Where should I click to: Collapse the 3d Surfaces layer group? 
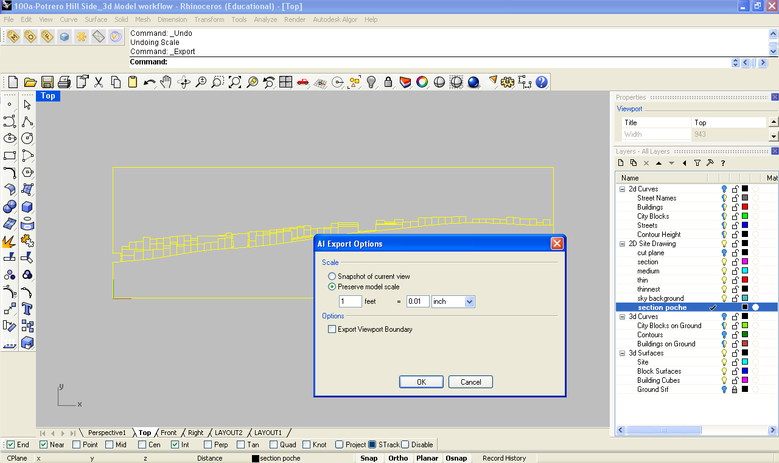pyautogui.click(x=623, y=353)
